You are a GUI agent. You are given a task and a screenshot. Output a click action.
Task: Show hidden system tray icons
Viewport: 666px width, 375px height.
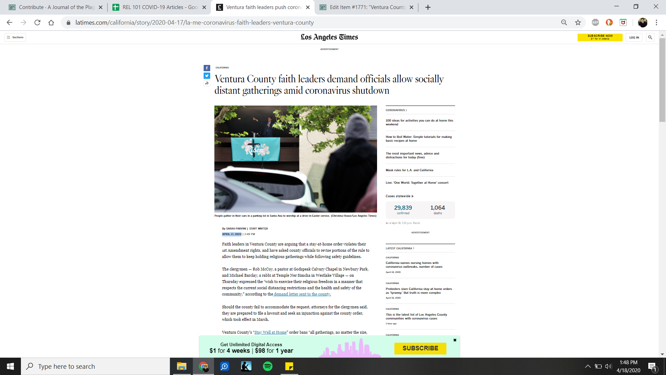(588, 366)
